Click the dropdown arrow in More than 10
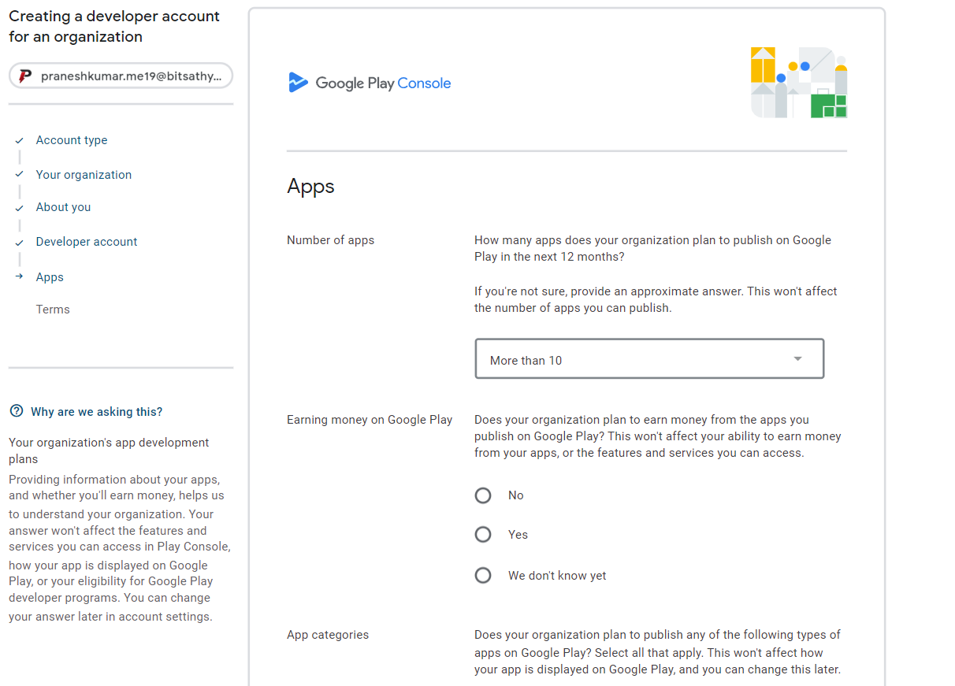The height and width of the screenshot is (686, 955). tap(797, 359)
